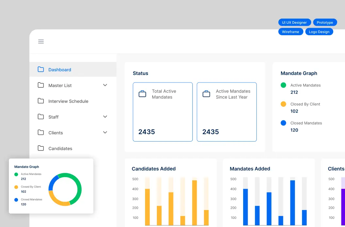This screenshot has height=227, width=345.
Task: Open the hamburger menu icon
Action: (x=41, y=41)
